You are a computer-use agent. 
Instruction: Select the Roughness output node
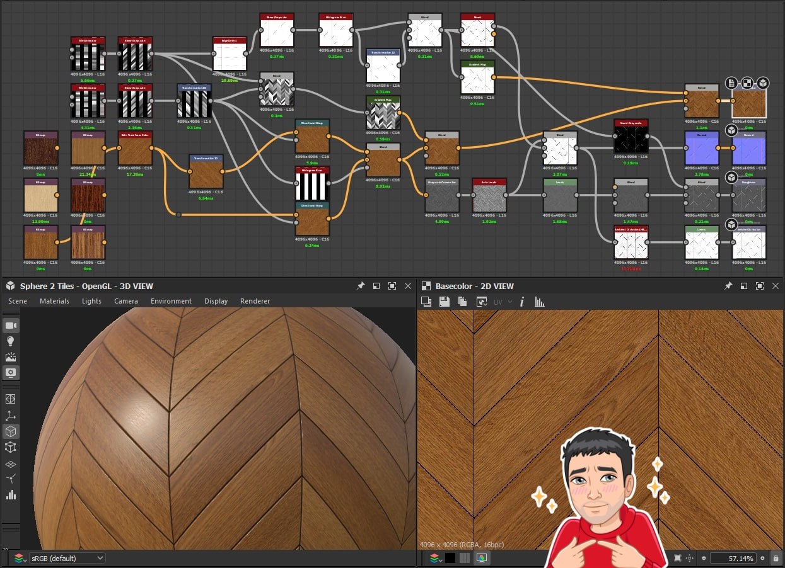coord(749,195)
